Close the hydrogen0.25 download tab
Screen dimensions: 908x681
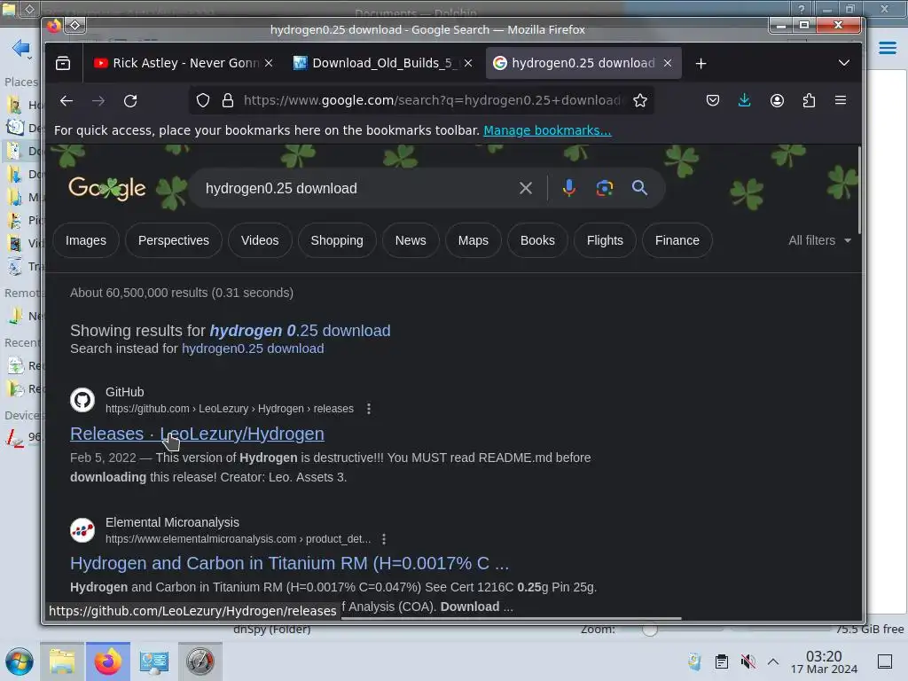click(668, 63)
